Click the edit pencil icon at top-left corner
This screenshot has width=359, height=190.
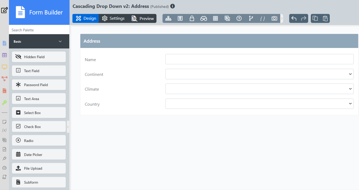click(4, 10)
